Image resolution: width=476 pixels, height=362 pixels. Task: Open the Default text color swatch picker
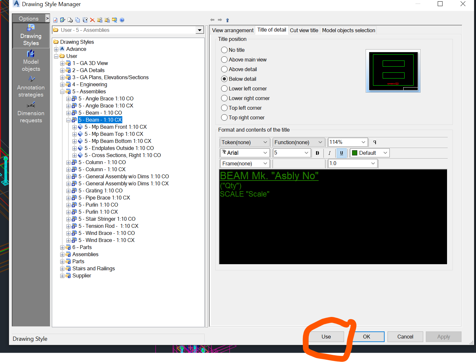369,153
